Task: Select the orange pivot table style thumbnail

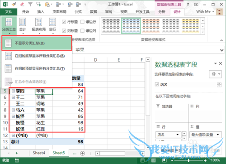Action: coord(151,26)
